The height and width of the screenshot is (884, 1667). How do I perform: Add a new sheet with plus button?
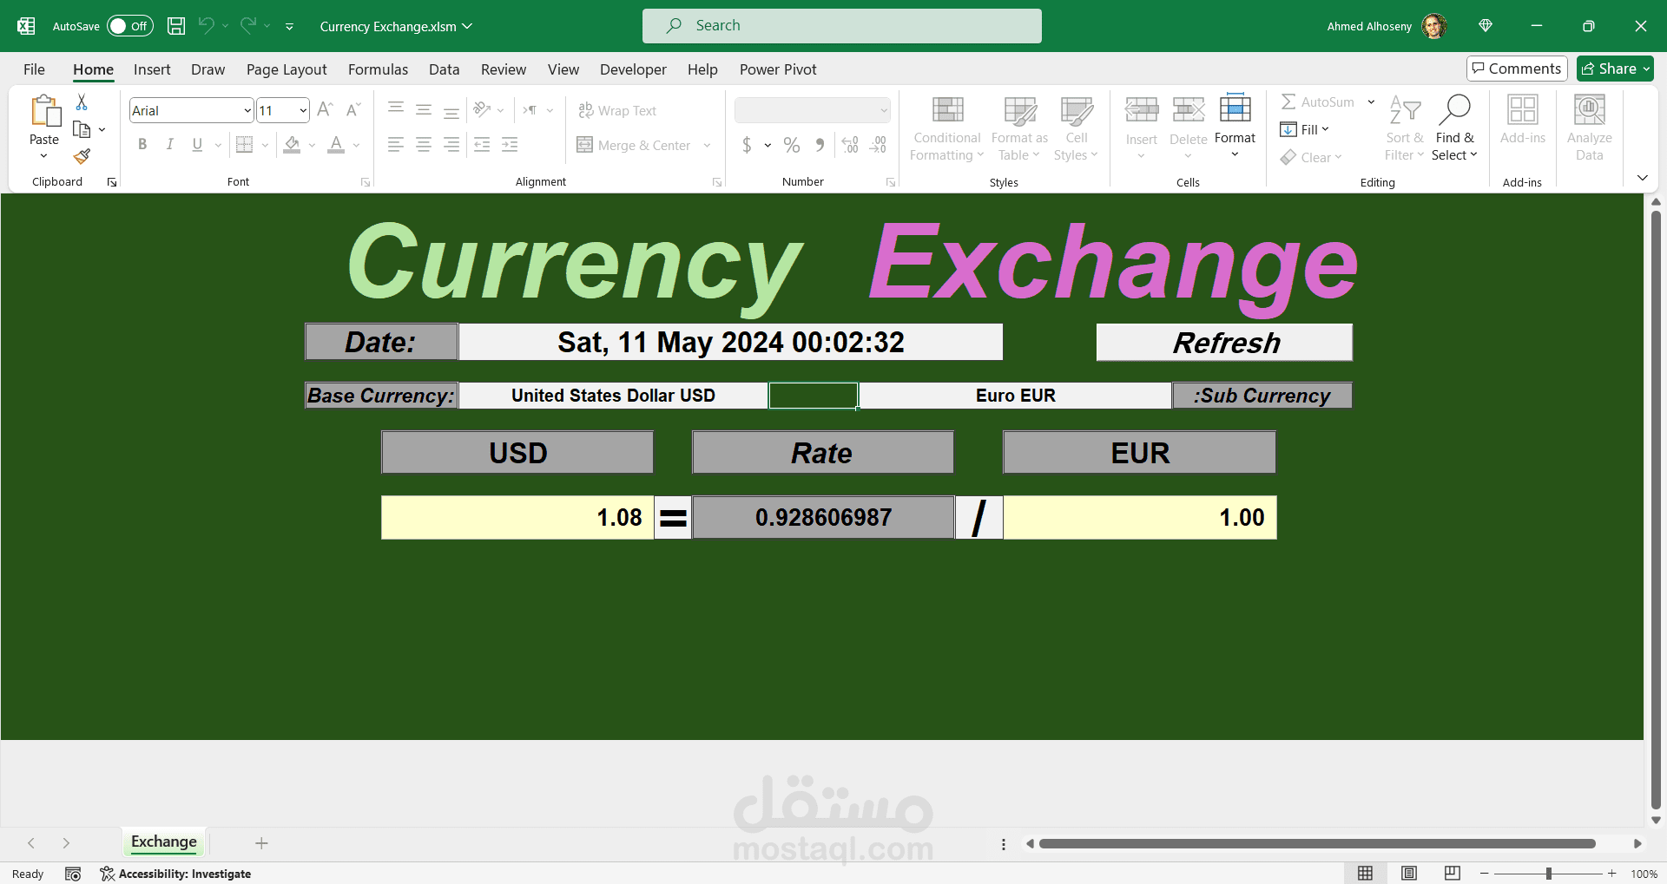[x=261, y=843]
